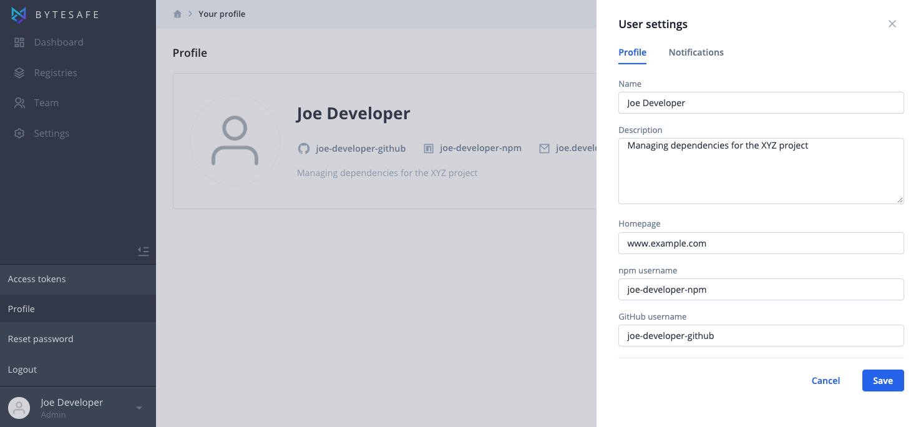Open the joe-developer-npm link

point(480,149)
